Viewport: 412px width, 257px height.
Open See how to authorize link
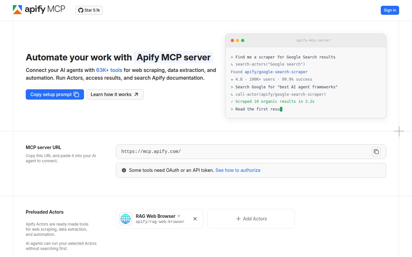point(238,170)
